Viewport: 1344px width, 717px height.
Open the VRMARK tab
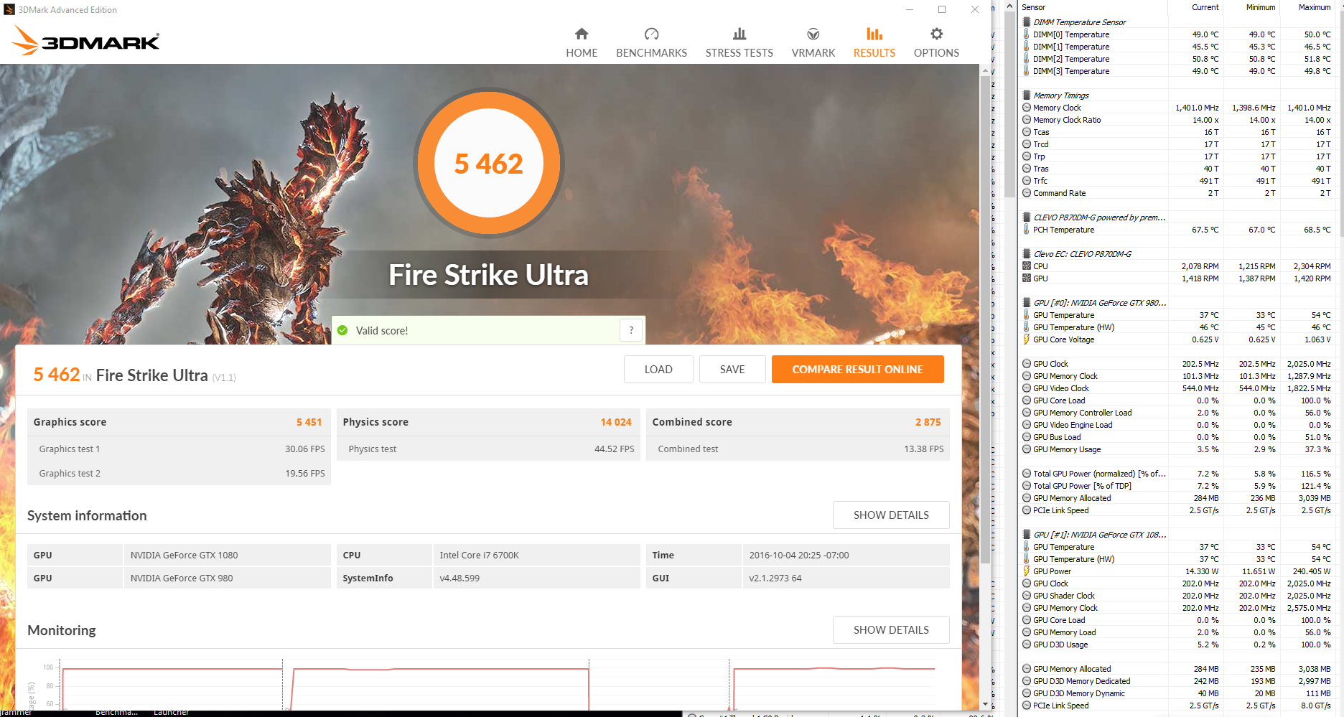813,42
